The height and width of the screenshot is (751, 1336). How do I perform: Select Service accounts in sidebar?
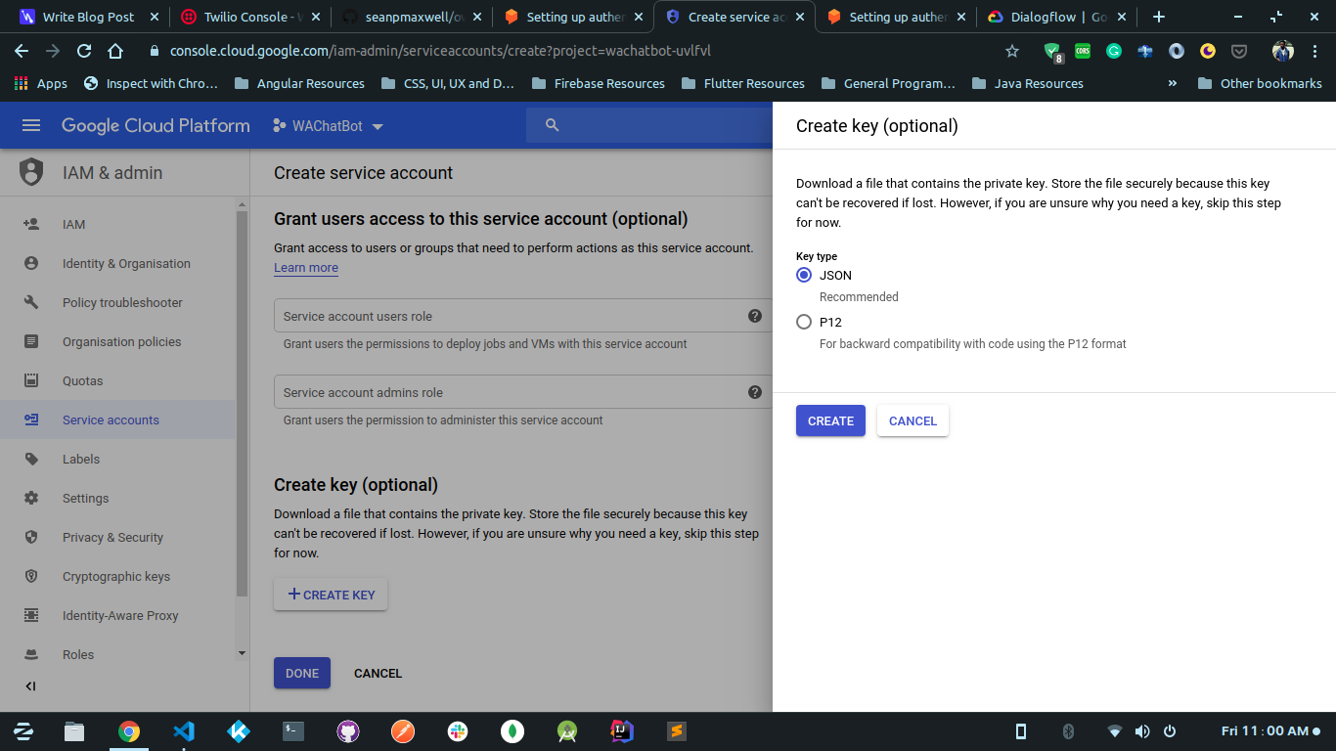pyautogui.click(x=117, y=420)
